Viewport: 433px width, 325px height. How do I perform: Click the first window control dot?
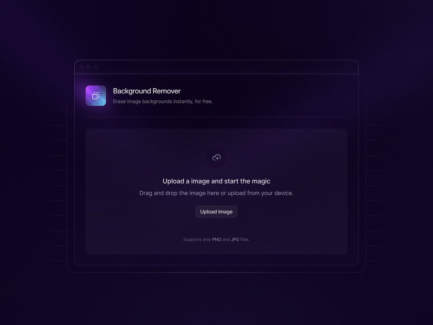tap(82, 67)
